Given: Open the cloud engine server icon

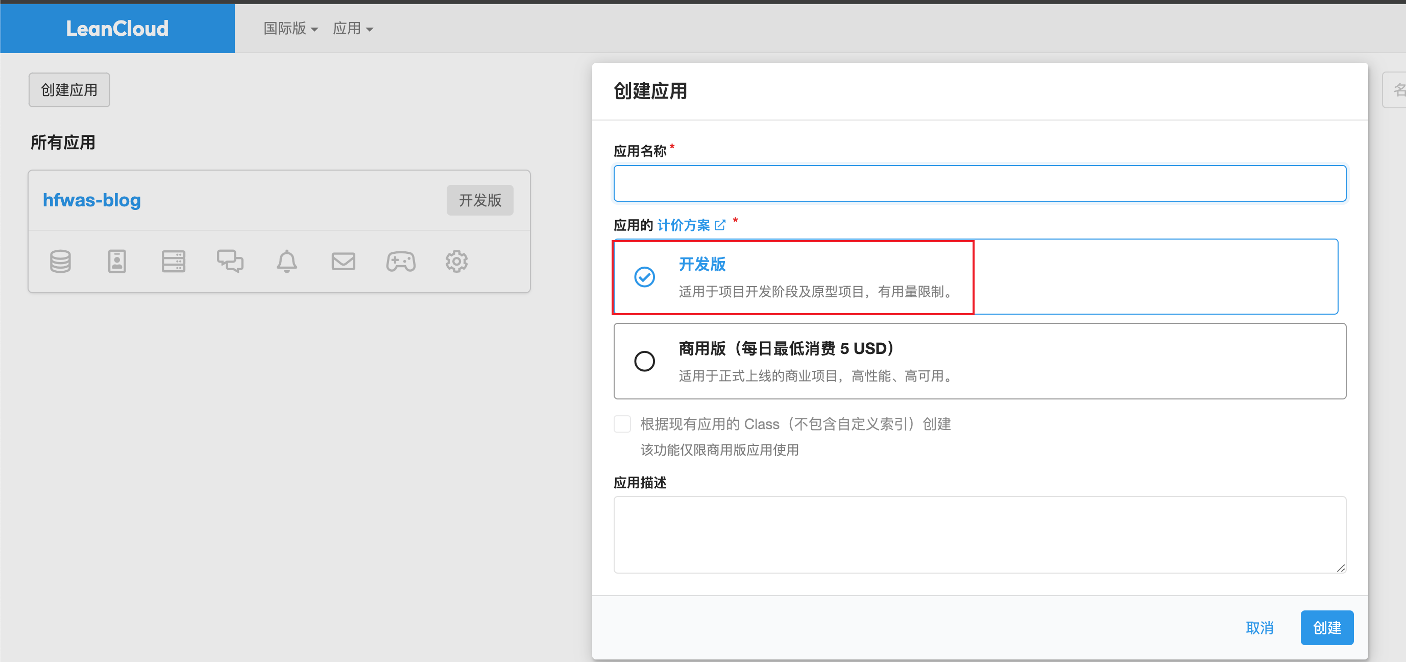Looking at the screenshot, I should pyautogui.click(x=173, y=262).
